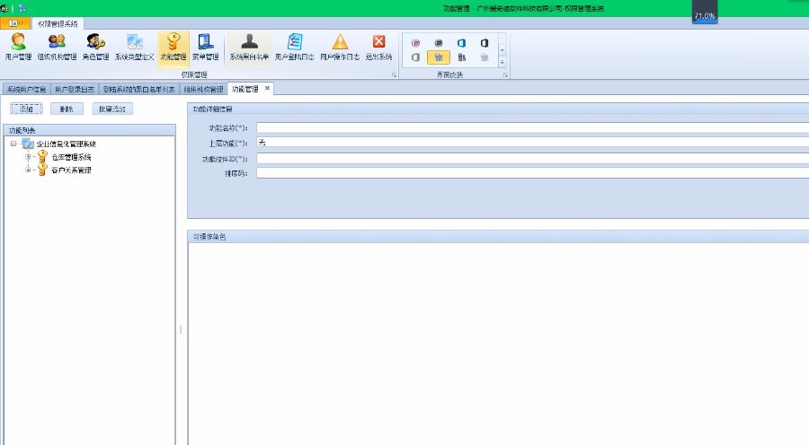
Task: Open 菜单管理 (Menu Management) in the ribbon
Action: pyautogui.click(x=205, y=47)
